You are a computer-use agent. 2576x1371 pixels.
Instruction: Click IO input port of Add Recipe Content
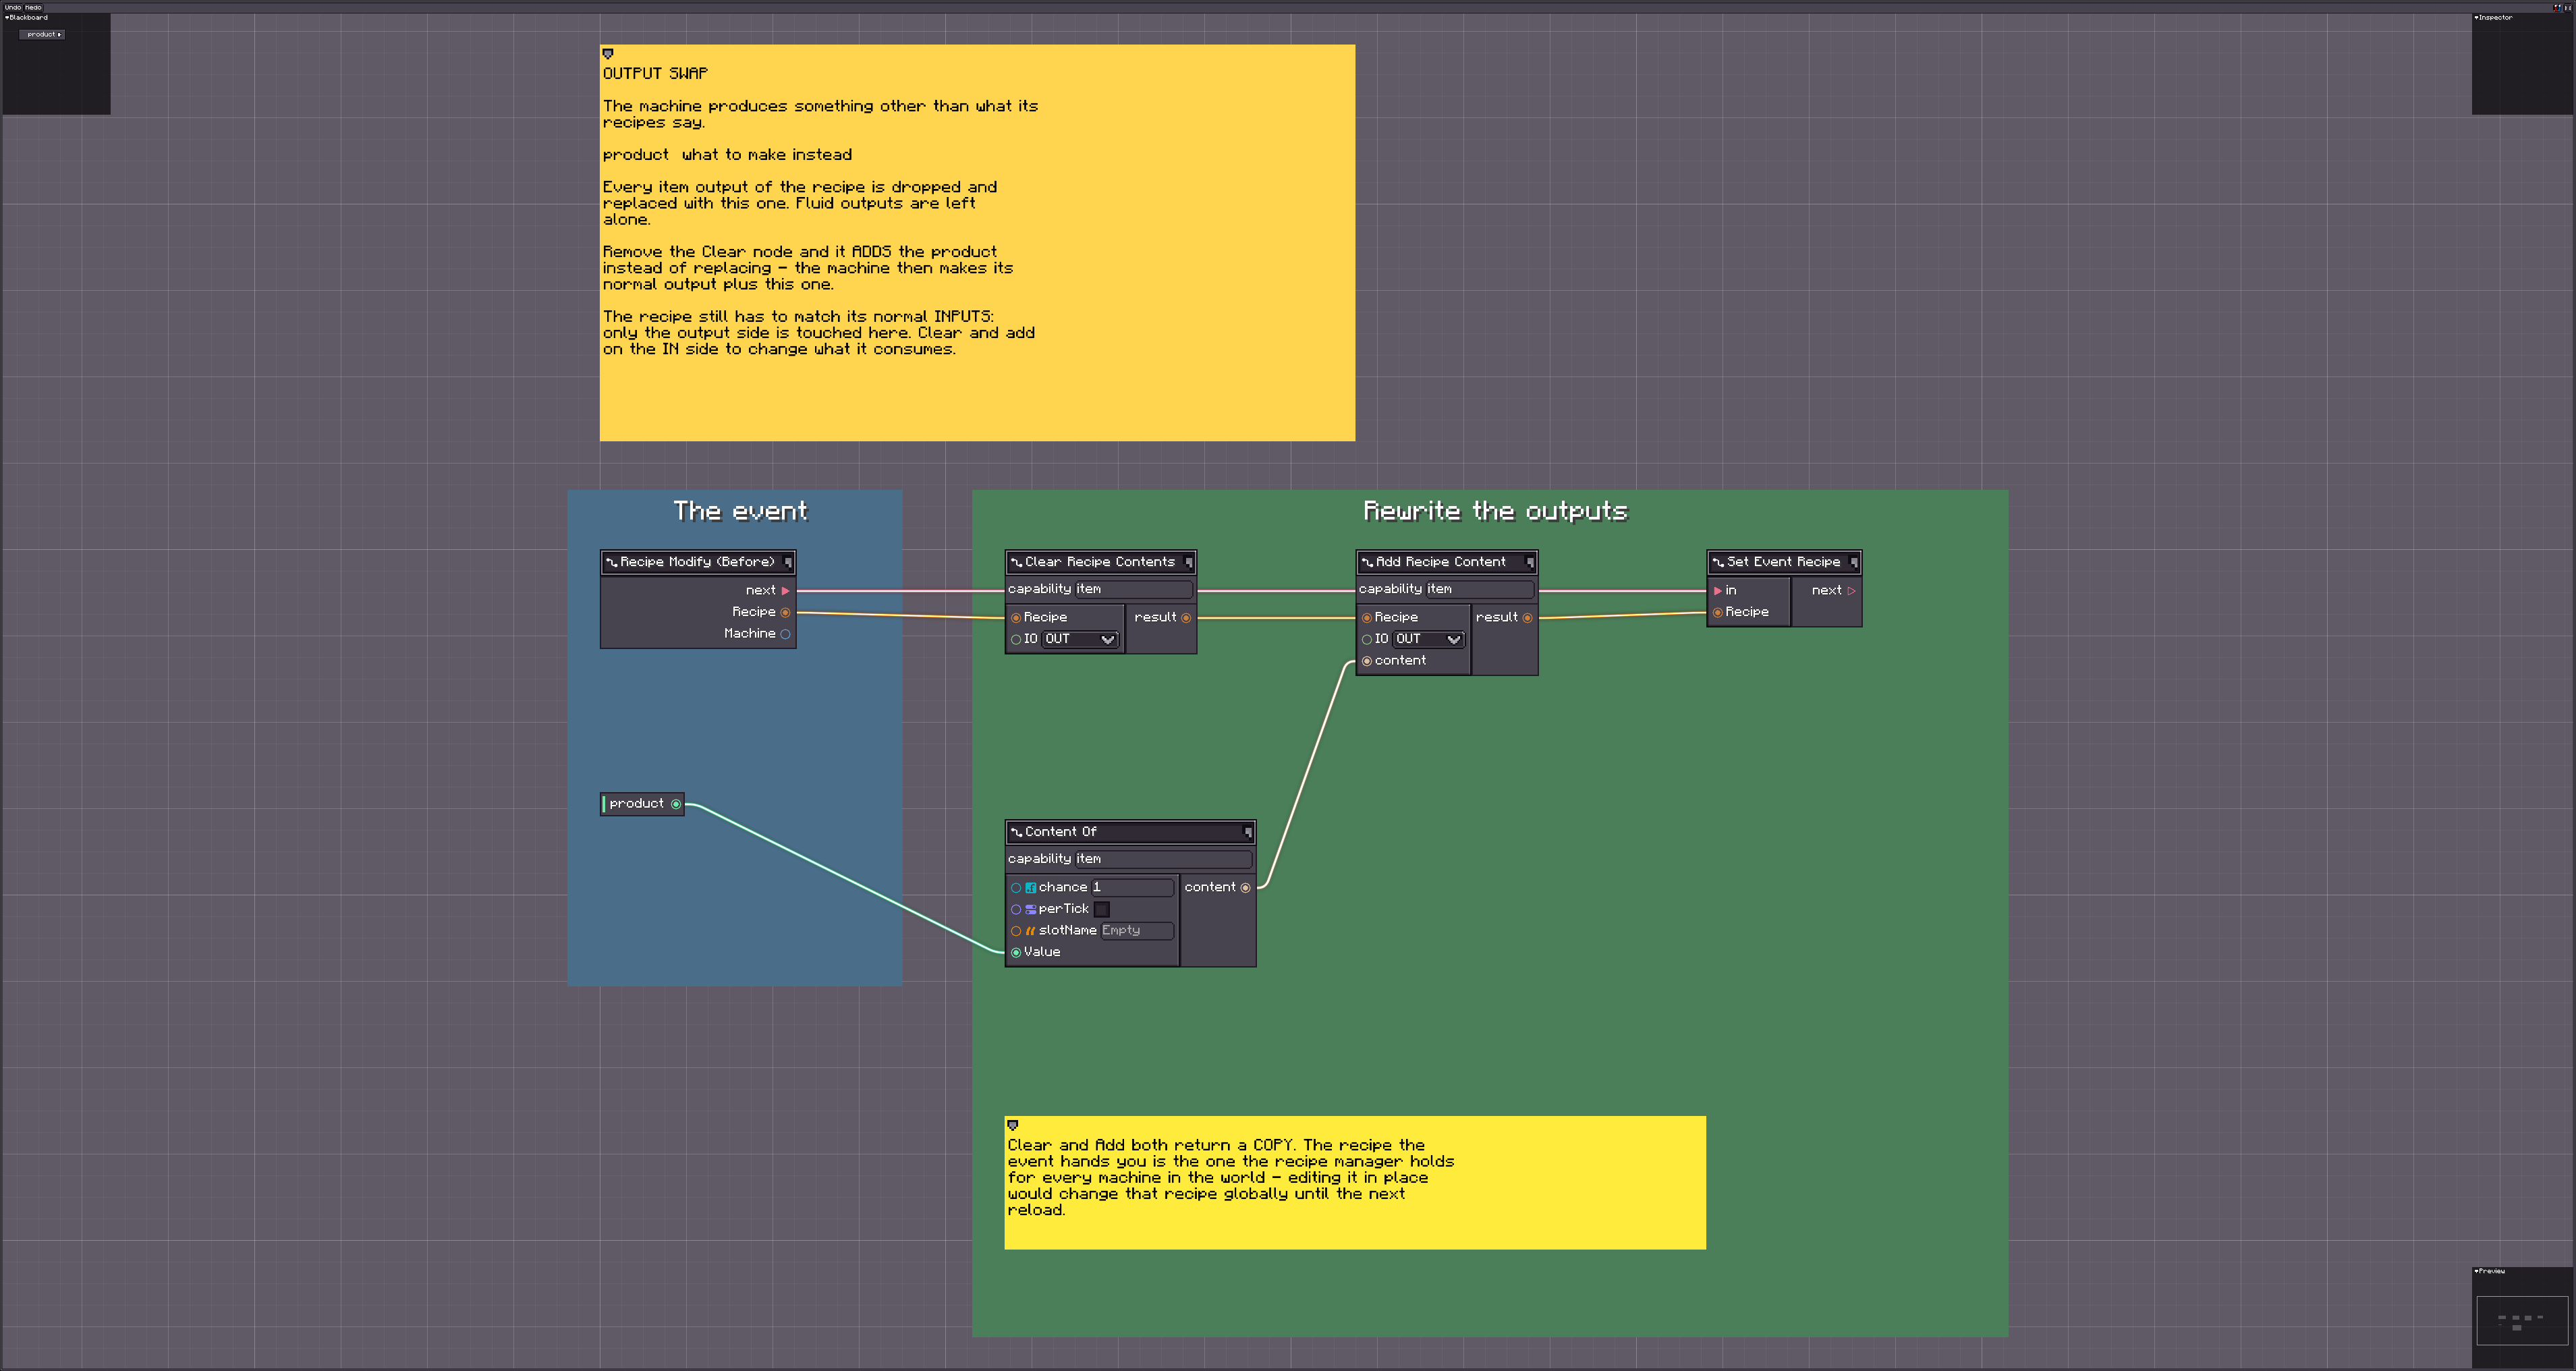[x=1367, y=639]
